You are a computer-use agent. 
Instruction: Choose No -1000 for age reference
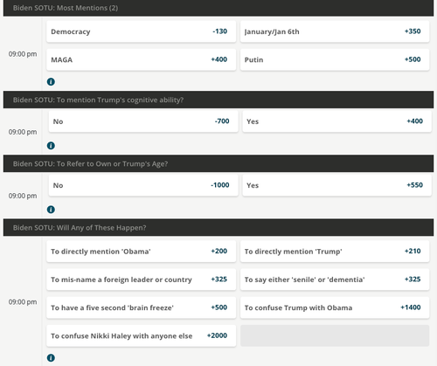143,185
